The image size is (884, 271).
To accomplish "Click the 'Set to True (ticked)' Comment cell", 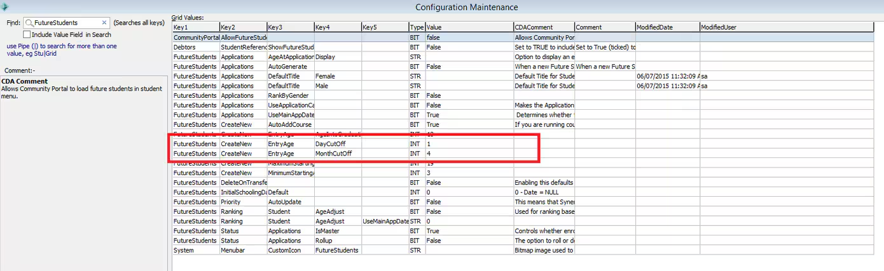I will point(605,47).
